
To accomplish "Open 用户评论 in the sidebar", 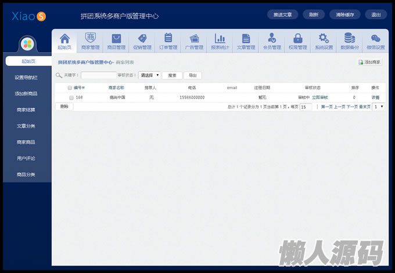I will [26, 158].
